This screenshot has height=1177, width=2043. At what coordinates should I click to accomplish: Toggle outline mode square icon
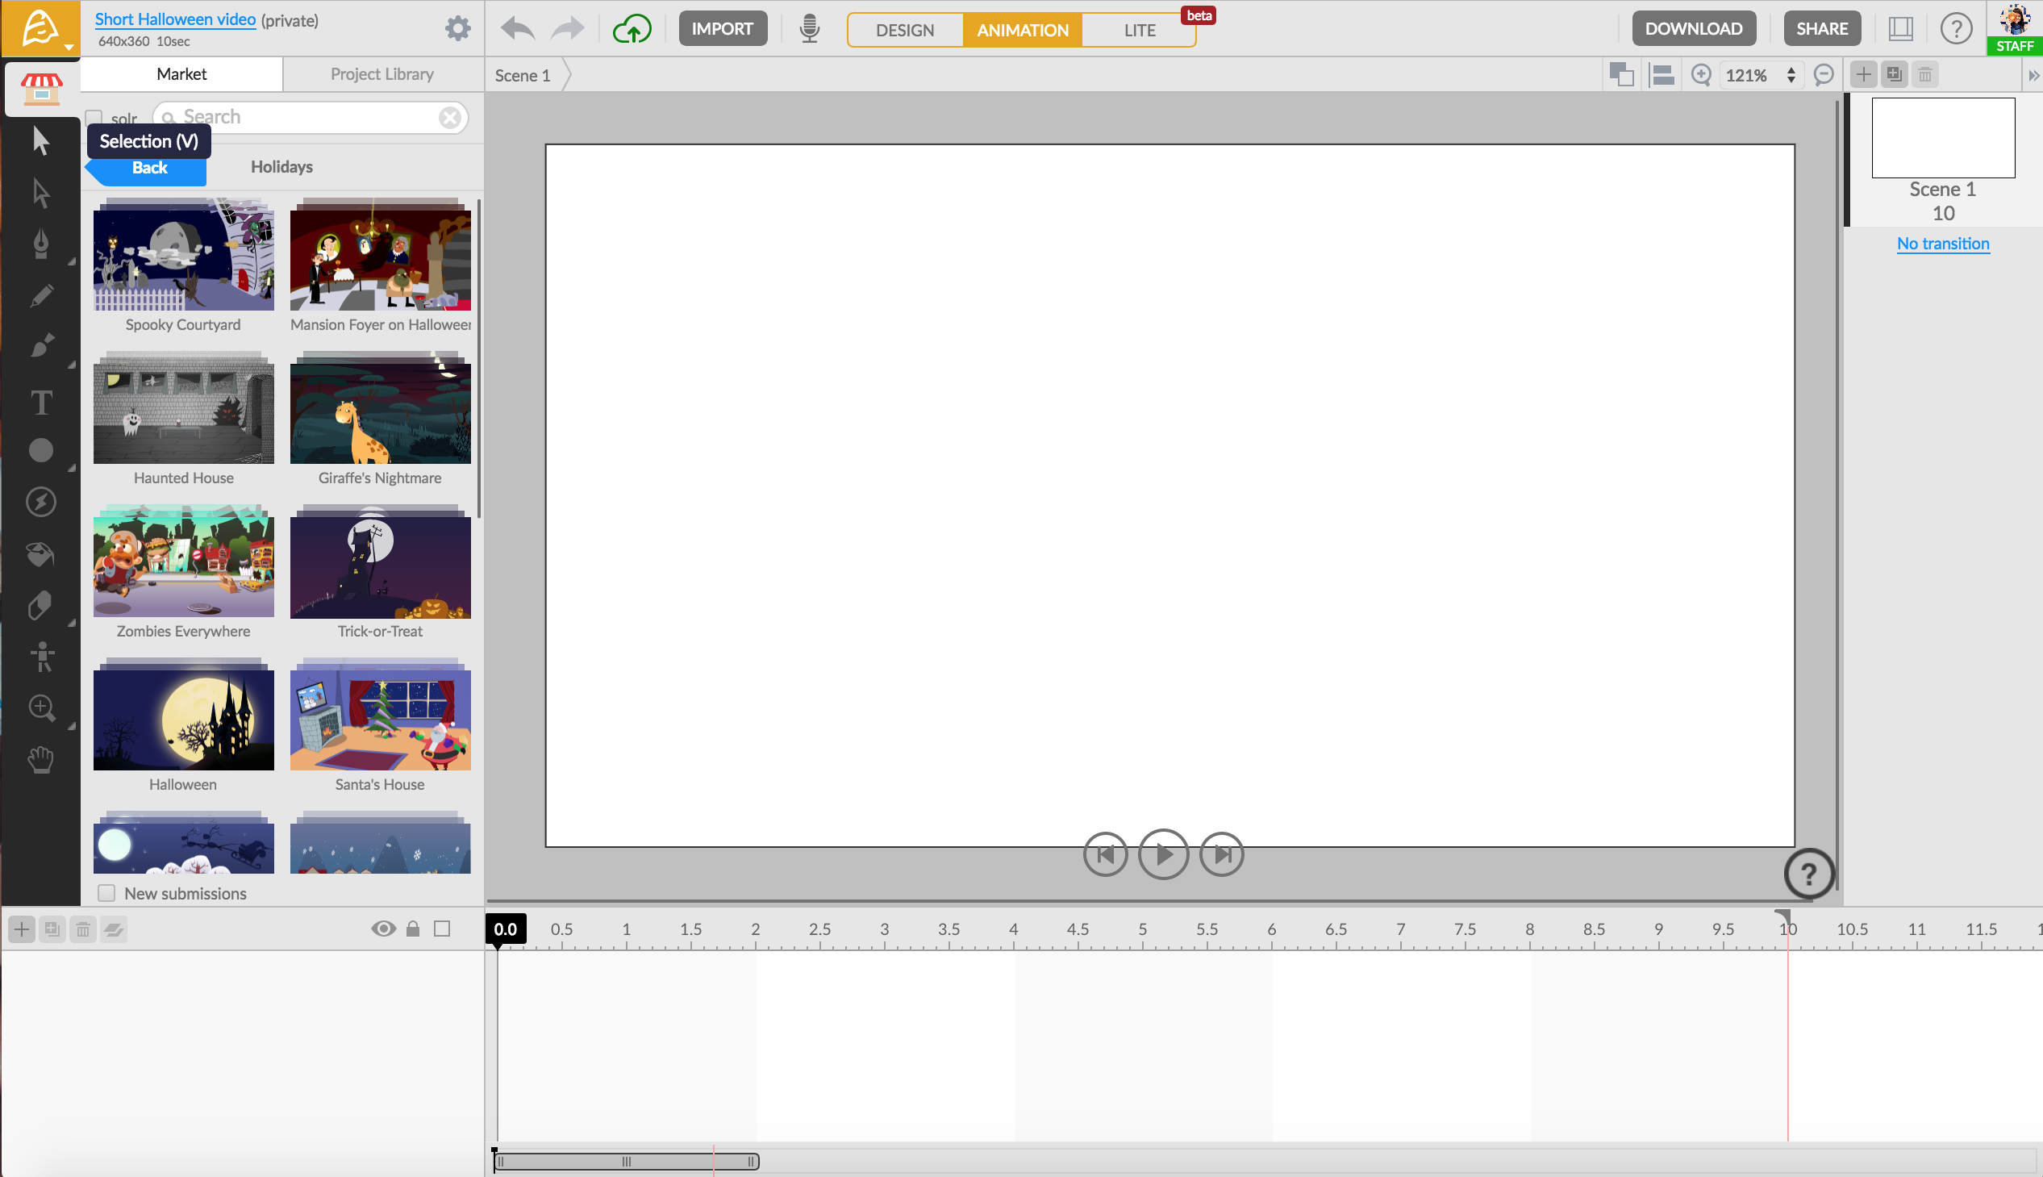(442, 928)
